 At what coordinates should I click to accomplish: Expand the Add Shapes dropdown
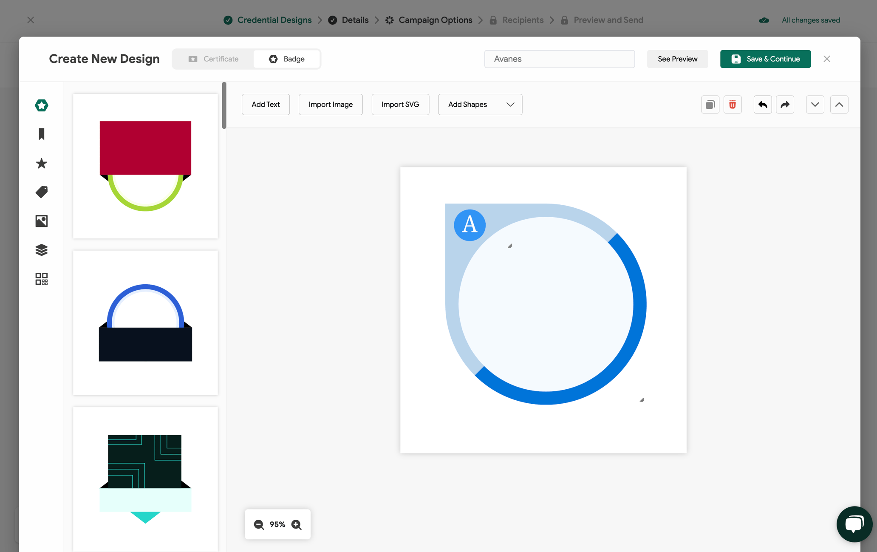click(x=480, y=105)
